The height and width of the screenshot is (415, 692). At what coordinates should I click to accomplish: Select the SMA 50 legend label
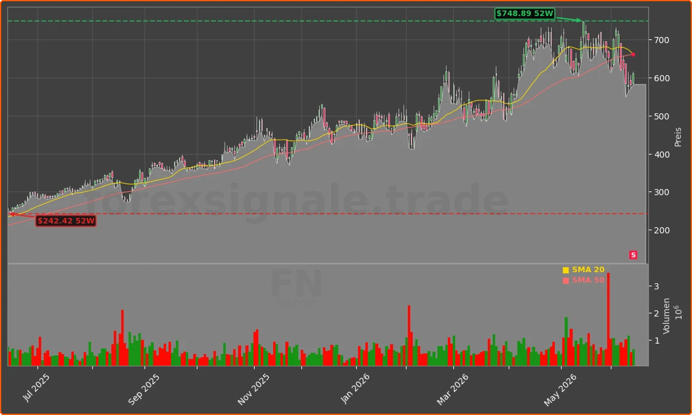[588, 280]
